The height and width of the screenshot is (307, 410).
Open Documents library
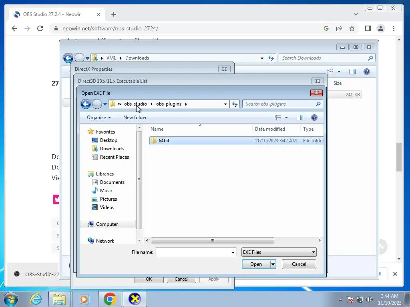pyautogui.click(x=112, y=182)
